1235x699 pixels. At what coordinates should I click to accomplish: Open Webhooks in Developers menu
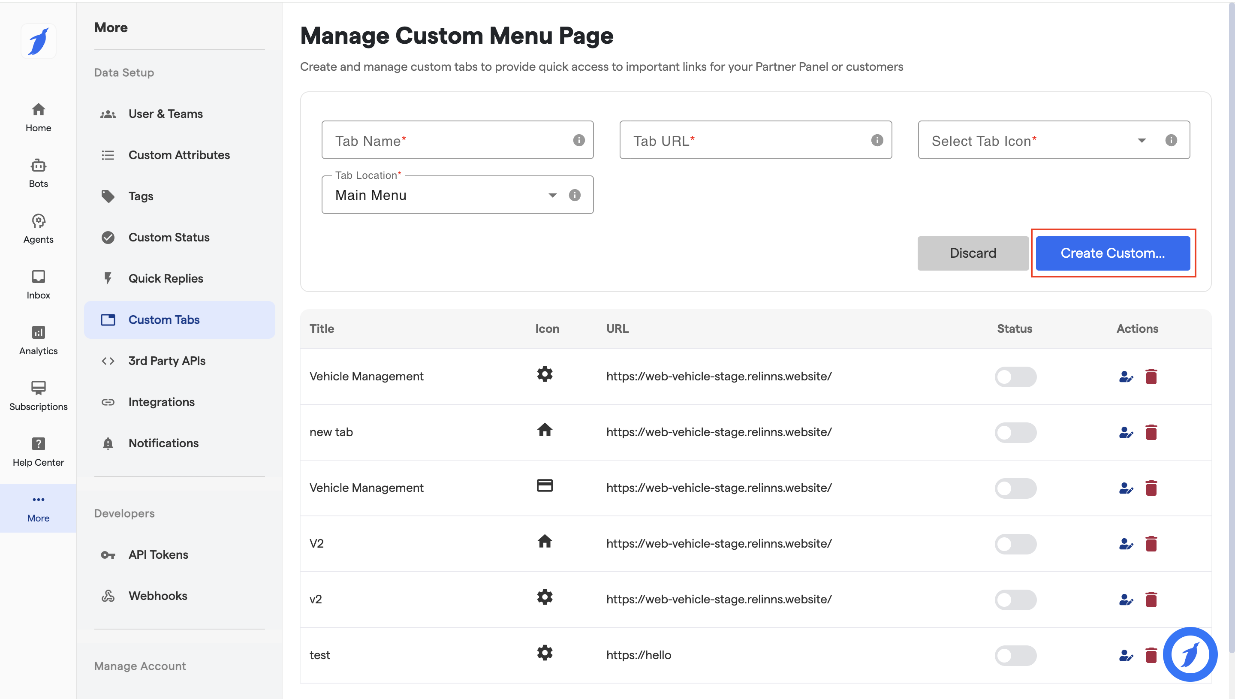[158, 596]
